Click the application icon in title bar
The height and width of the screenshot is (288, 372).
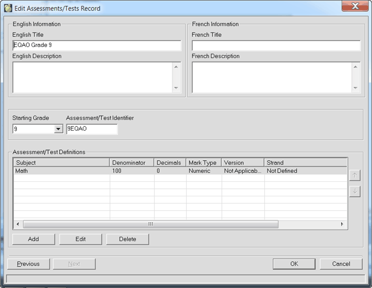coord(8,8)
